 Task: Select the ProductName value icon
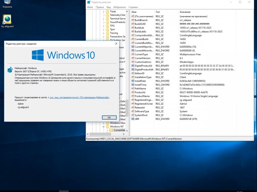133,96
